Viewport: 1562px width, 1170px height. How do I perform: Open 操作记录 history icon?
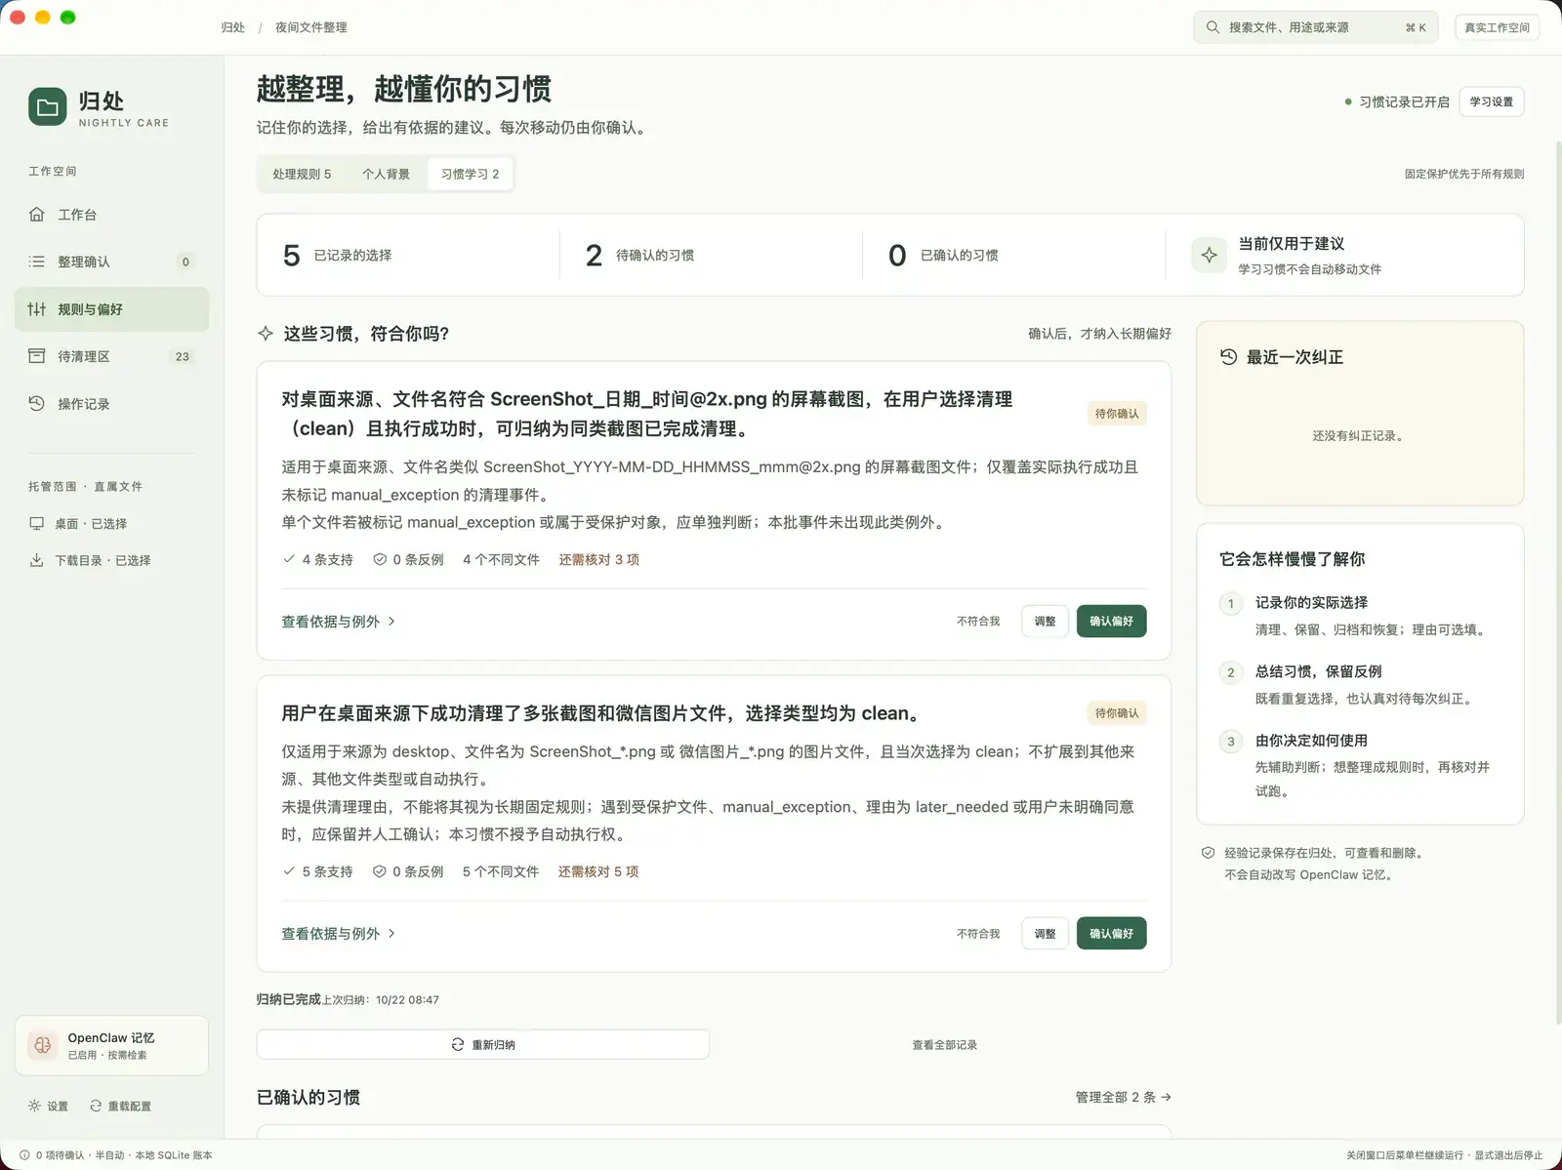(36, 403)
